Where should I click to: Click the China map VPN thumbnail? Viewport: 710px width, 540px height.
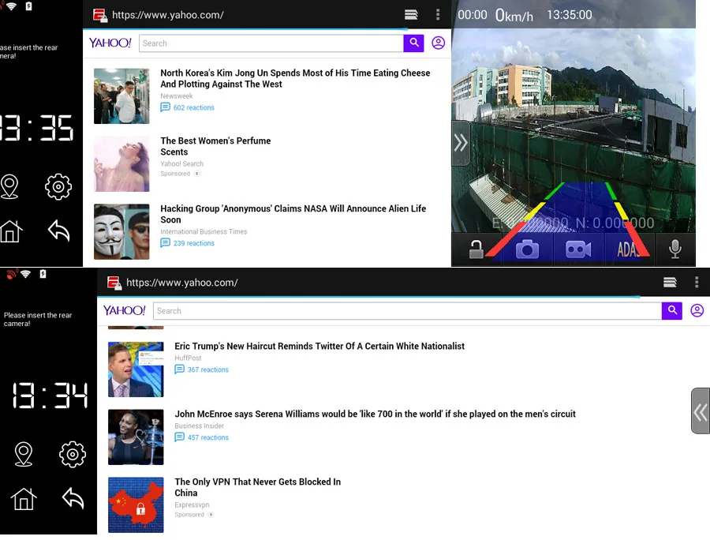pyautogui.click(x=136, y=504)
